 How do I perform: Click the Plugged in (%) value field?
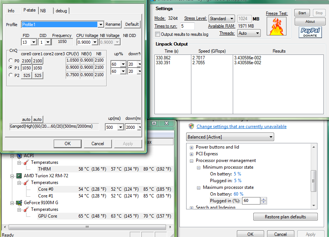point(251,201)
